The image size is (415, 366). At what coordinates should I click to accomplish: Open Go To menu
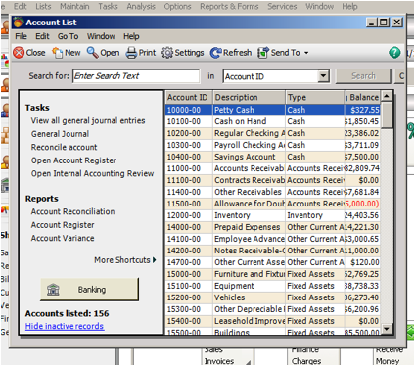coord(68,36)
